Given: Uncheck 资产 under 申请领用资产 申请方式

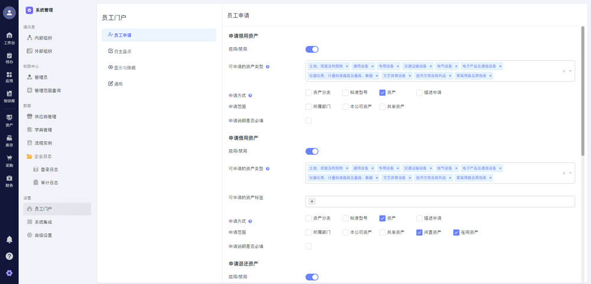Looking at the screenshot, I should pos(382,92).
